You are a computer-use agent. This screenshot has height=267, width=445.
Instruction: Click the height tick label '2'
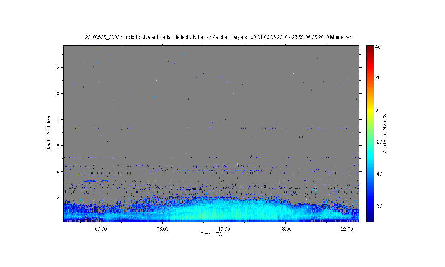tap(58, 198)
